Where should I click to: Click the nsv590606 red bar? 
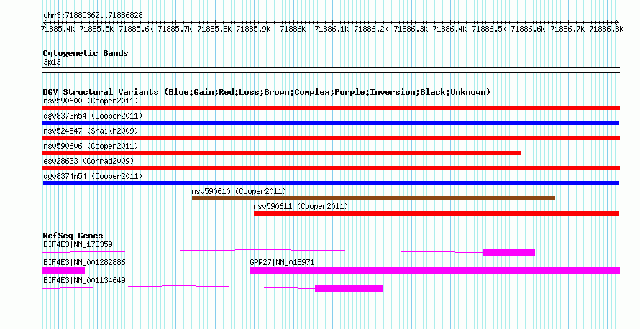282,153
